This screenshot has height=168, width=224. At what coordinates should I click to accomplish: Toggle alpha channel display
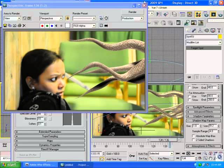[x=57, y=26]
